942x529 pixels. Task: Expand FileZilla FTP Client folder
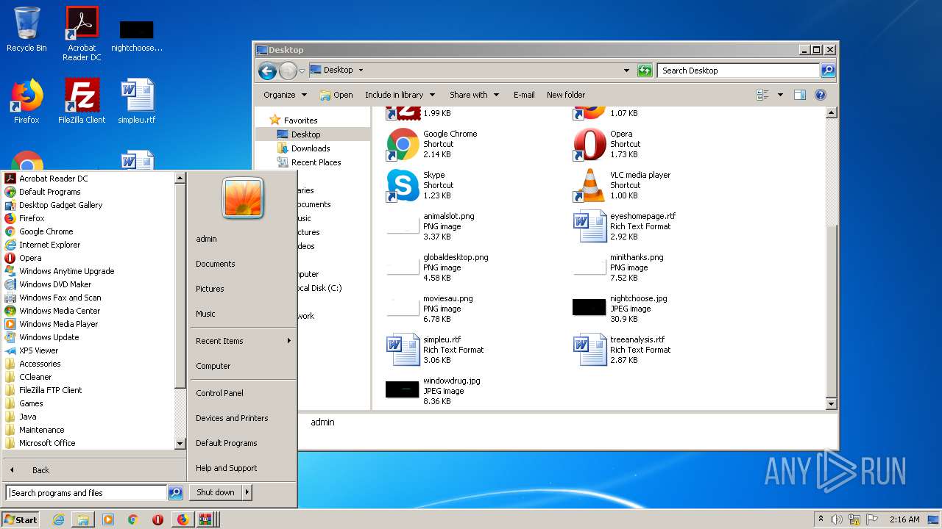50,390
